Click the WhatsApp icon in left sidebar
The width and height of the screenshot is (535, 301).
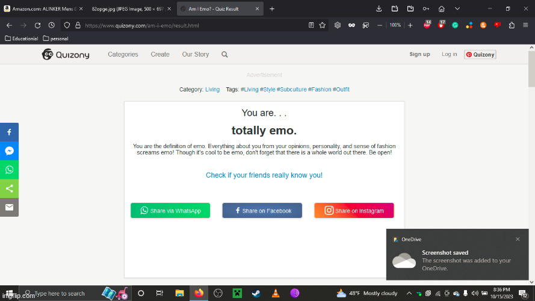[9, 170]
